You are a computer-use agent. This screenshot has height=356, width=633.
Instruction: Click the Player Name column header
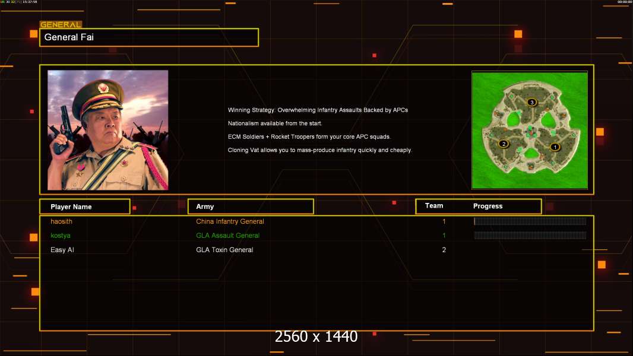85,206
